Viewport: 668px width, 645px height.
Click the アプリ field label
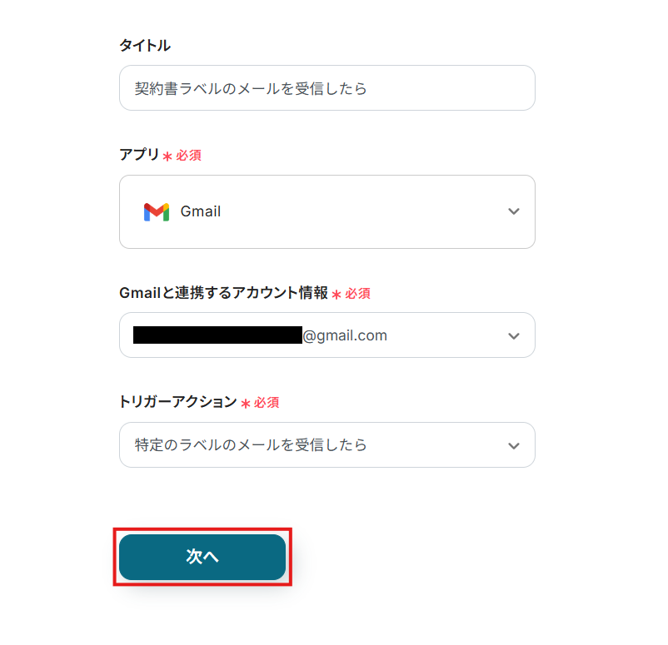pyautogui.click(x=139, y=155)
